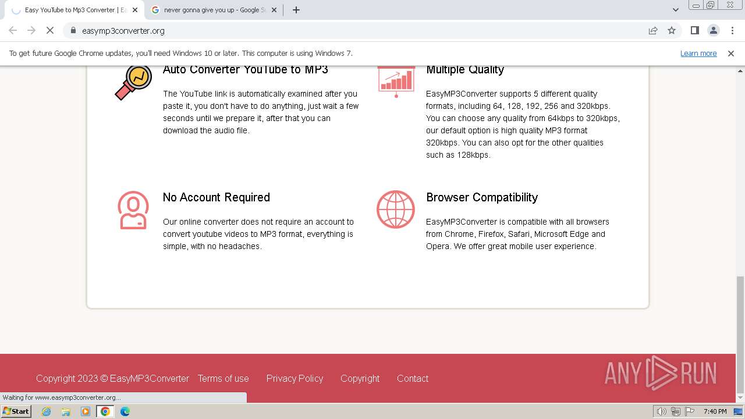View site security padlock information
745x419 pixels.
pos(73,30)
